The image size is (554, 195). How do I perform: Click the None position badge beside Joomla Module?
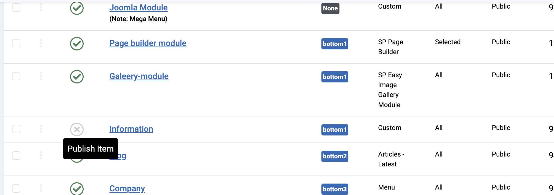330,8
